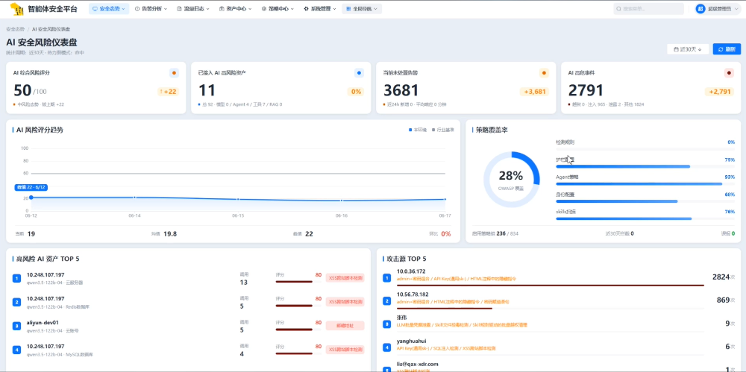Click the 安全态势 breadcrumb link
Viewport: 746px width, 372px height.
[15, 30]
